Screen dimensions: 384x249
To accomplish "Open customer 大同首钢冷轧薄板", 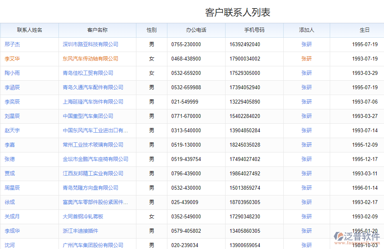I will [83, 217].
